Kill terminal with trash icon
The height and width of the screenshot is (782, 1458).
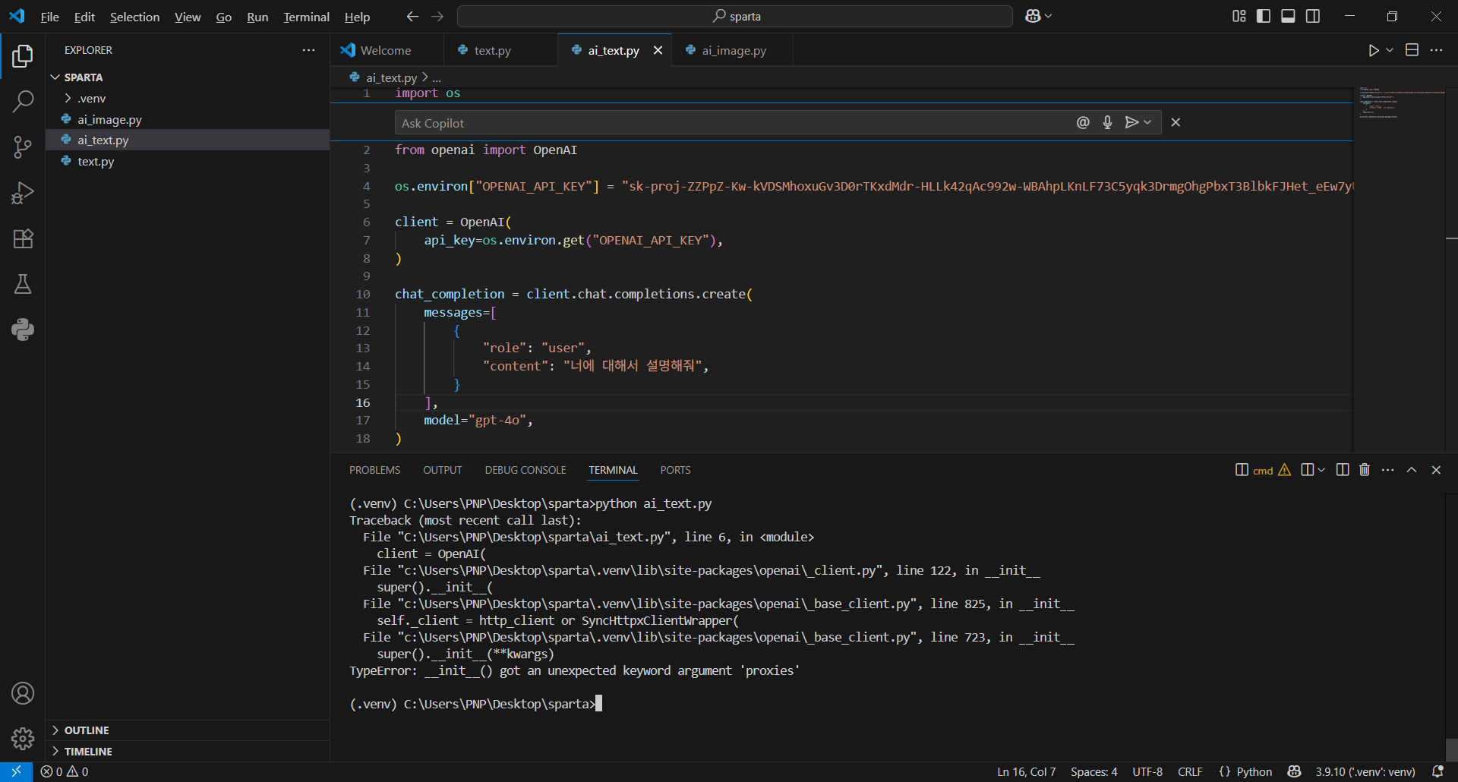coord(1365,470)
